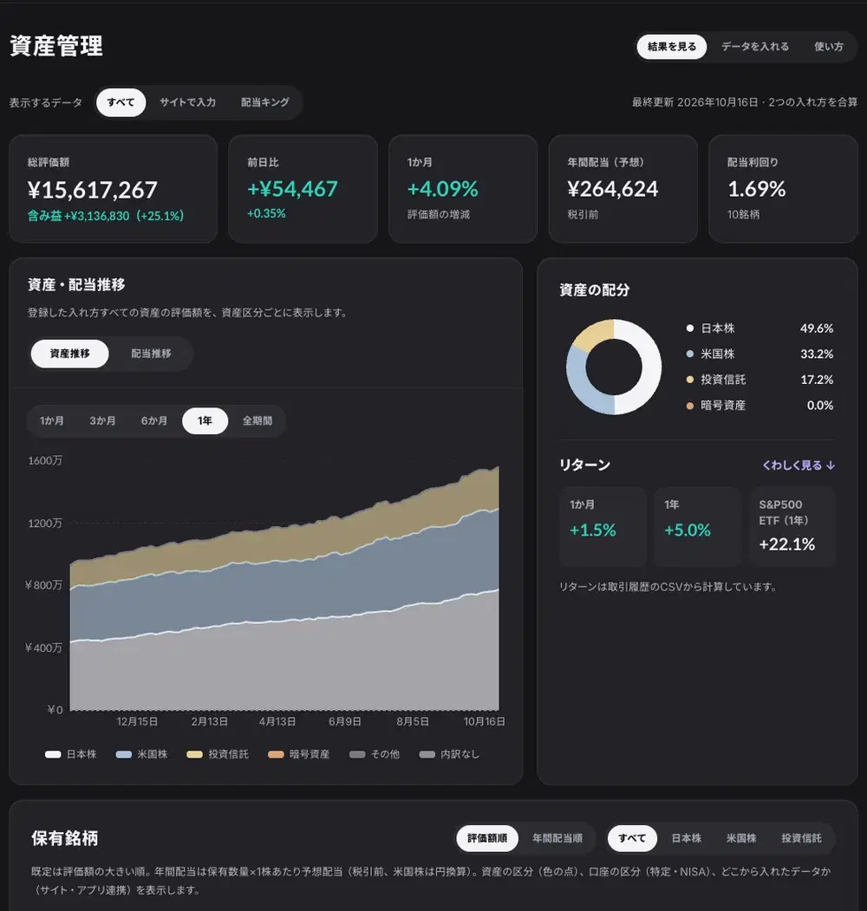
Task: Filter holdings to 投資信託
Action: pos(801,838)
